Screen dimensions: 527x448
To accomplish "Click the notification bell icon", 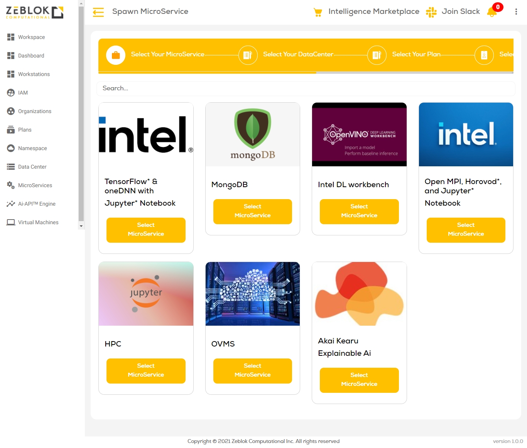I will click(492, 12).
